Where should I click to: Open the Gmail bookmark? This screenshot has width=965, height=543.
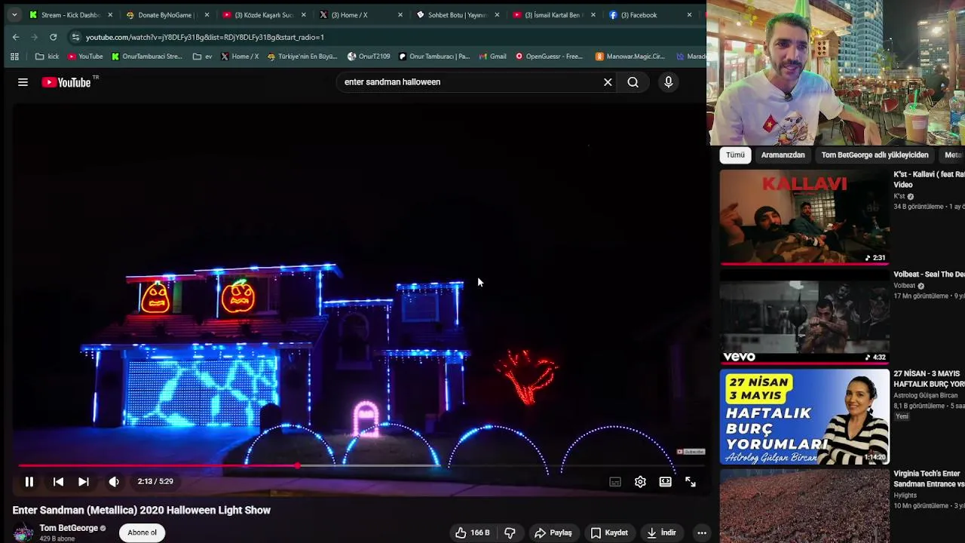(492, 57)
